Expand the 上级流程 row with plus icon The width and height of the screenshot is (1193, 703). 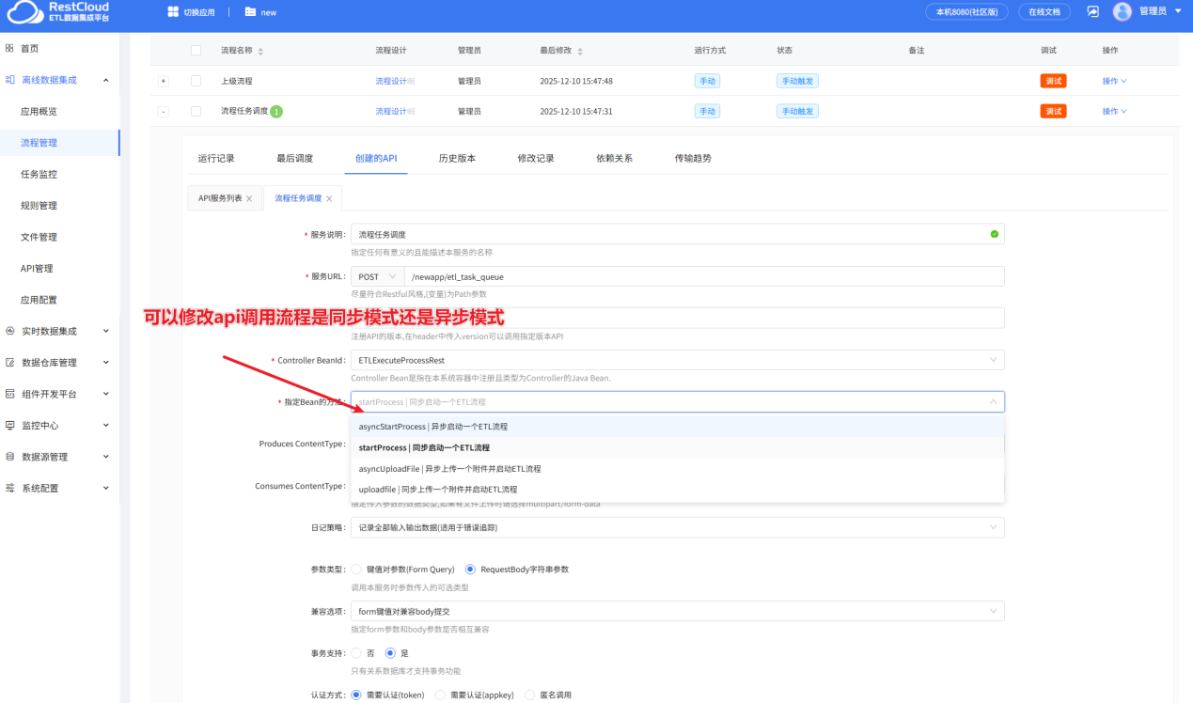tap(164, 81)
